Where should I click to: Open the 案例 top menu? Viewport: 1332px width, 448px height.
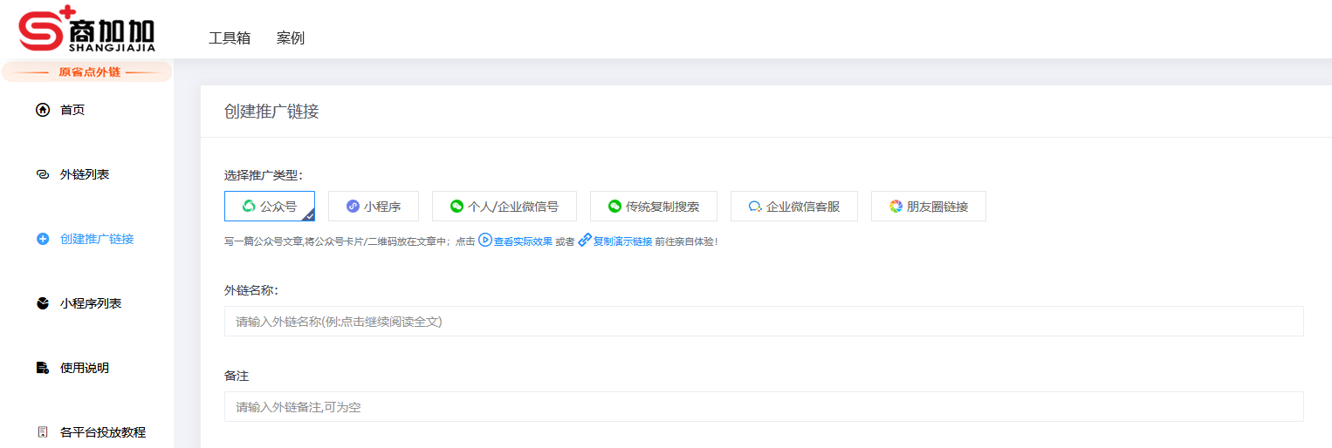(291, 38)
